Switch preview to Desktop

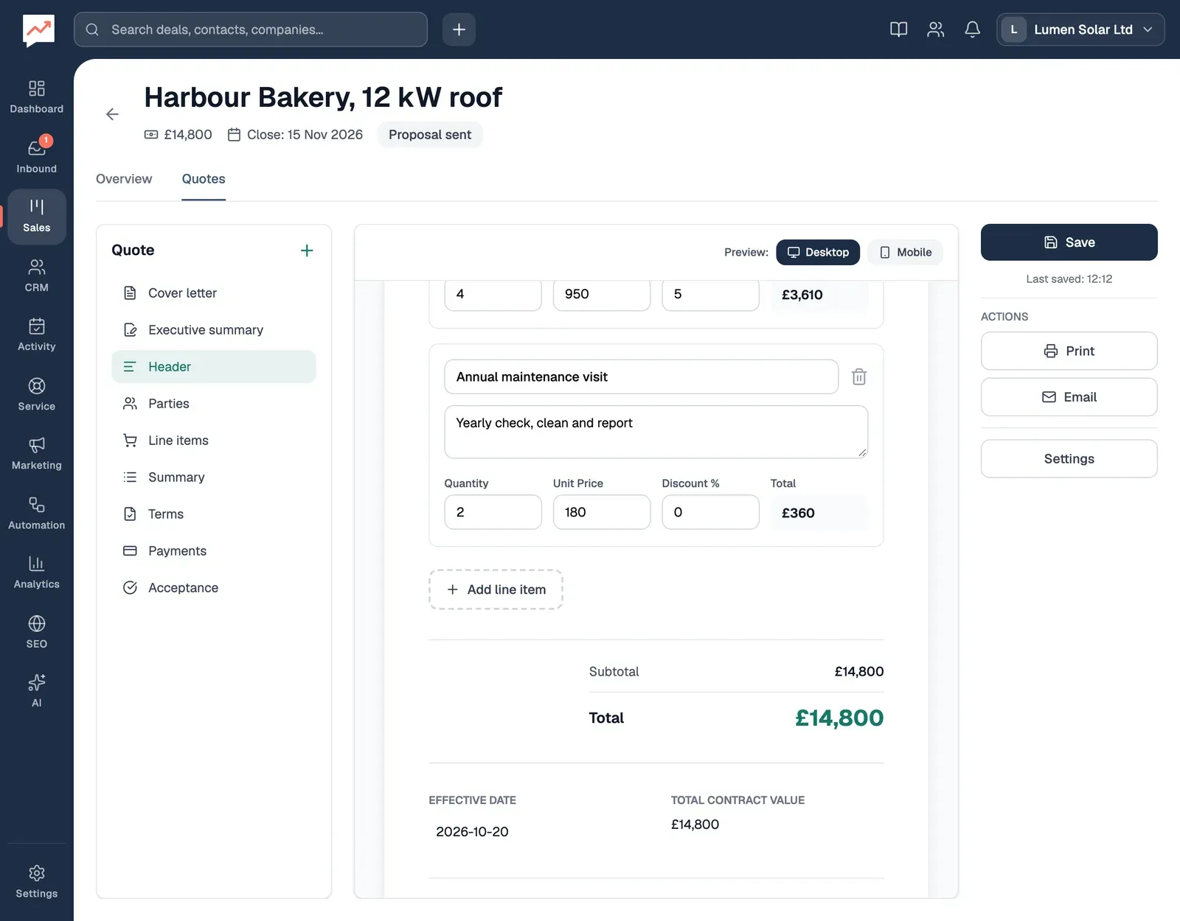click(818, 252)
